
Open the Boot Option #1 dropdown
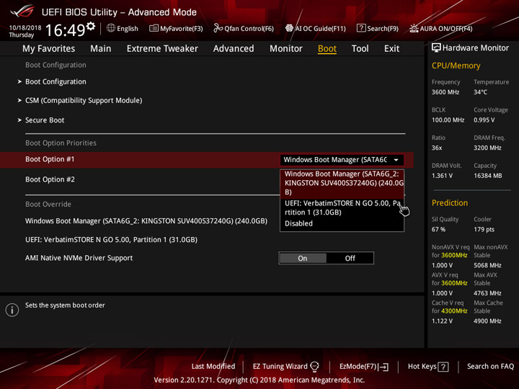(342, 160)
